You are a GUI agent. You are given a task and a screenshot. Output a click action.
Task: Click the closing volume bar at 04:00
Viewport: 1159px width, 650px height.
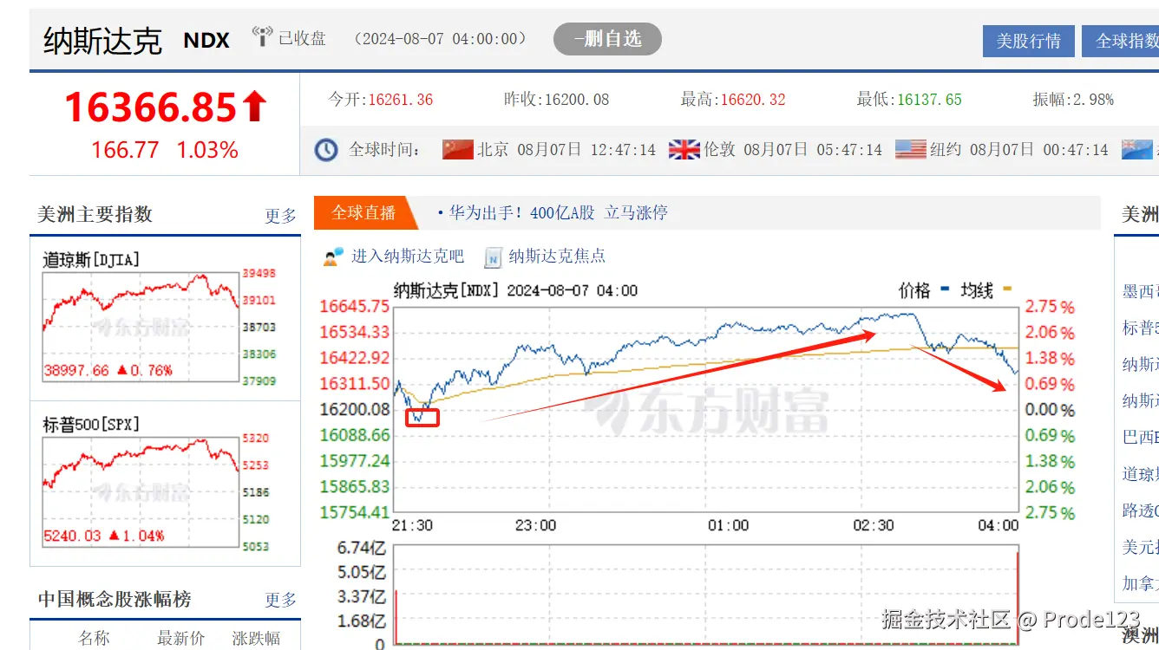[1017, 596]
